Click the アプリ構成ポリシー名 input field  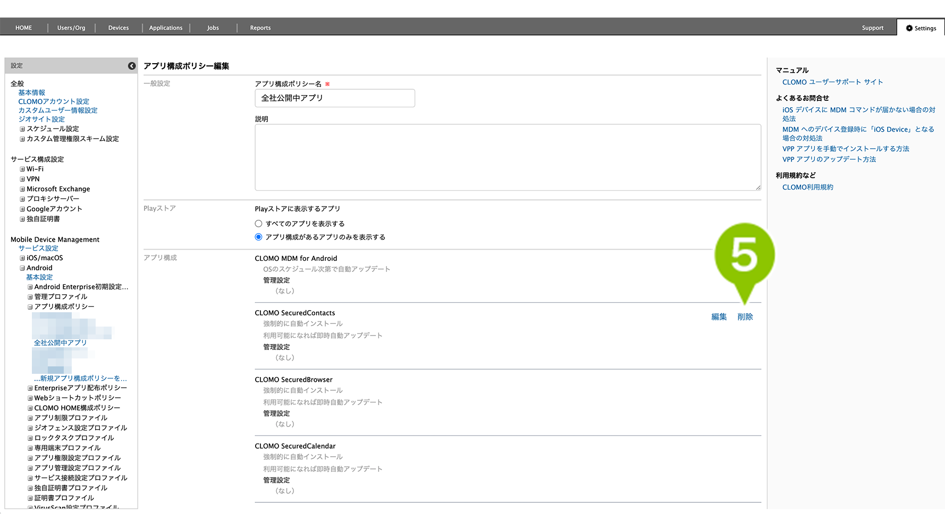(x=335, y=98)
